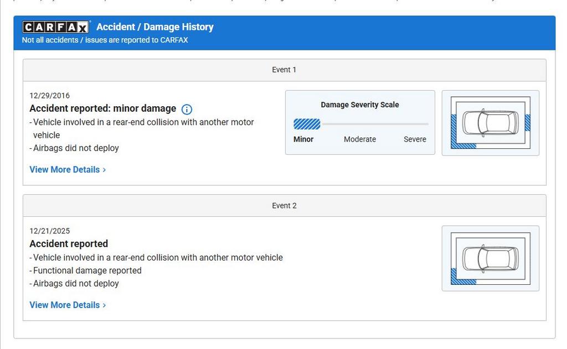567x349 pixels.
Task: Click the Accident / Damage History heading
Action: [x=154, y=27]
